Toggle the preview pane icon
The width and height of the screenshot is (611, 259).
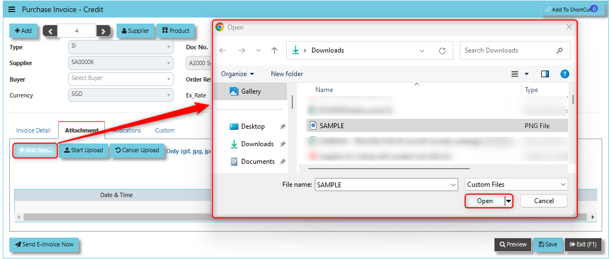click(545, 74)
